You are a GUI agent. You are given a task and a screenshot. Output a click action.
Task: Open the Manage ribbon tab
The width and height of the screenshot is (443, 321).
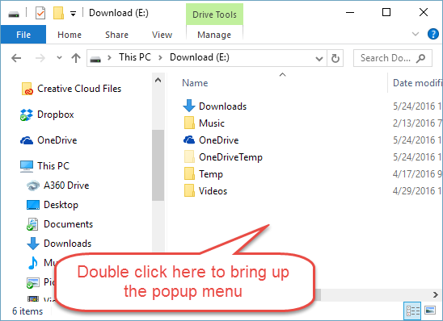pos(214,35)
